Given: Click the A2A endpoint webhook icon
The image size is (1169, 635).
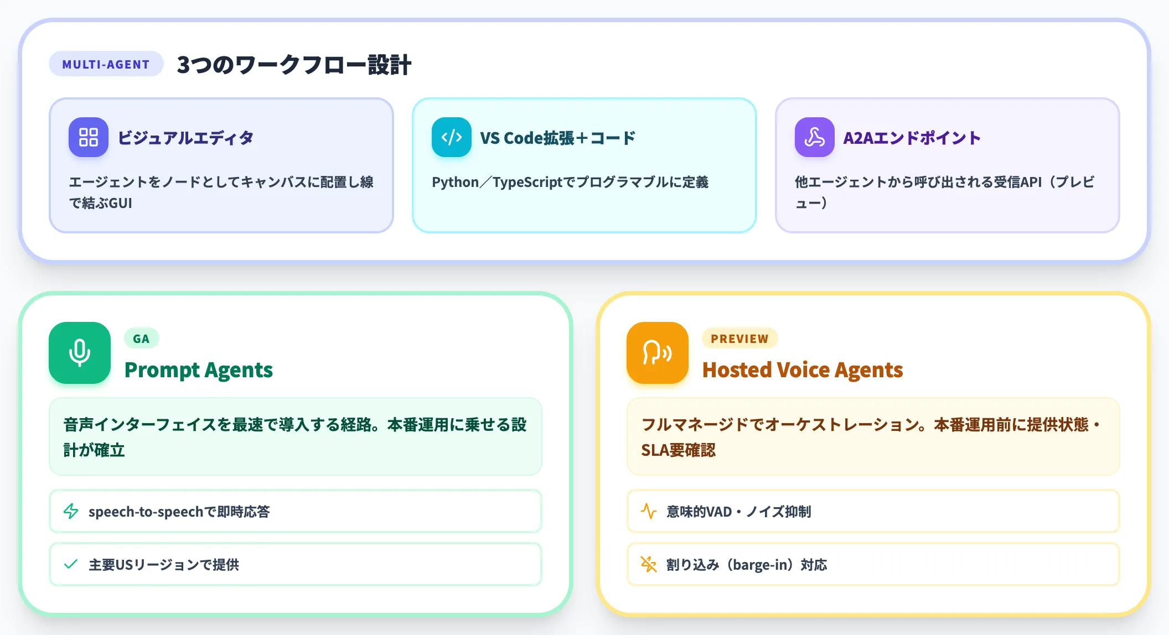Looking at the screenshot, I should tap(815, 137).
